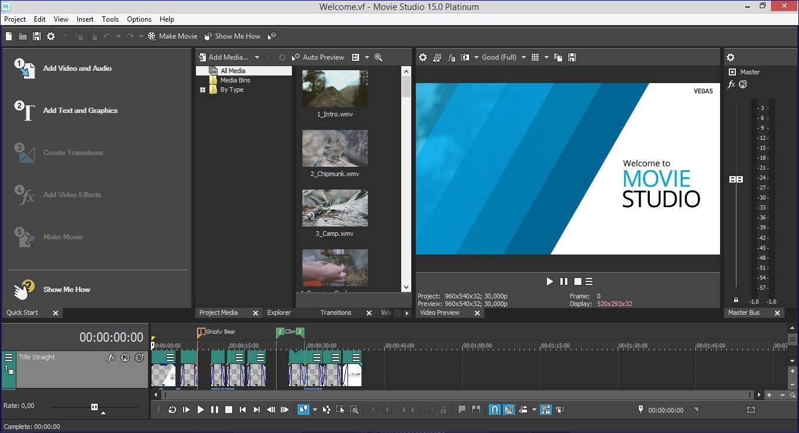Select the Selection Edit tool
The width and height of the screenshot is (799, 433).
(340, 410)
